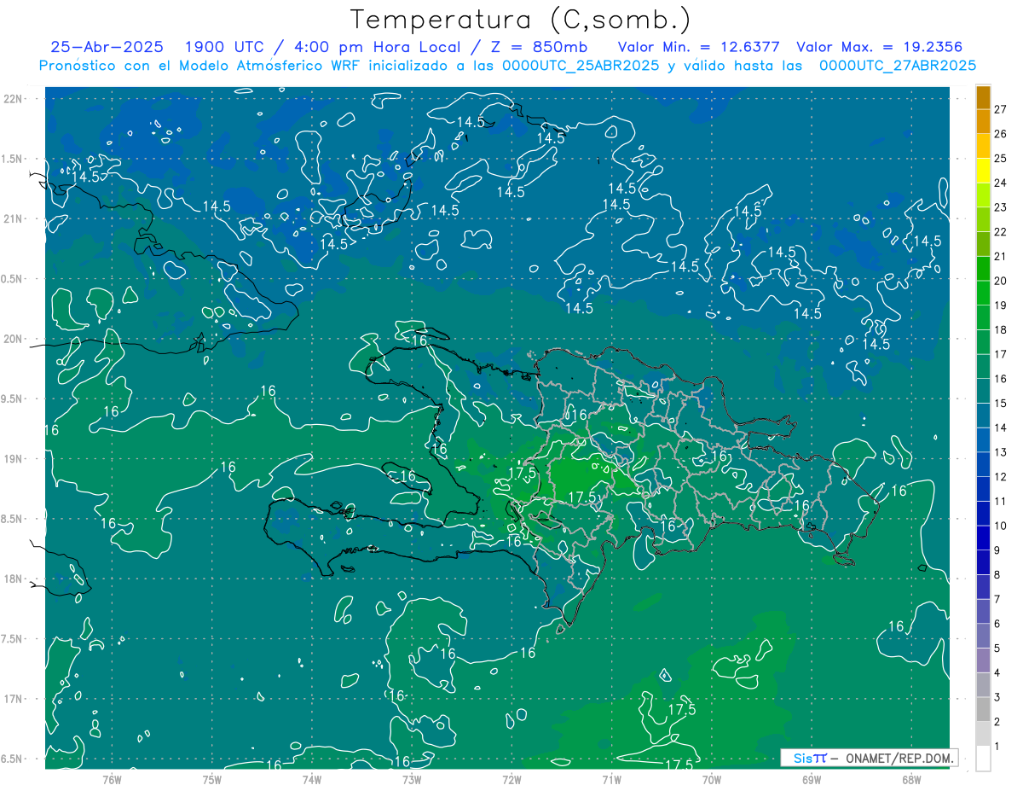This screenshot has height=791, width=1023.
Task: Click the title Temperatura (C,somb.)
Action: [521, 20]
